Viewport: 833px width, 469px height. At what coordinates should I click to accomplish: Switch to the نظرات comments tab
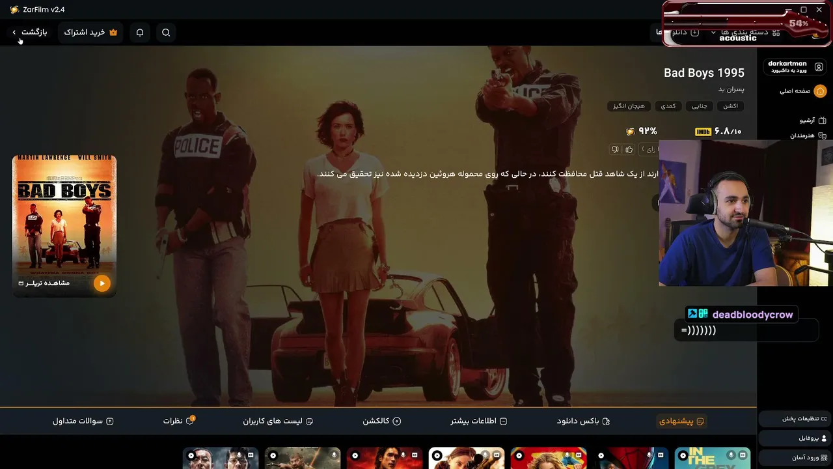click(179, 421)
